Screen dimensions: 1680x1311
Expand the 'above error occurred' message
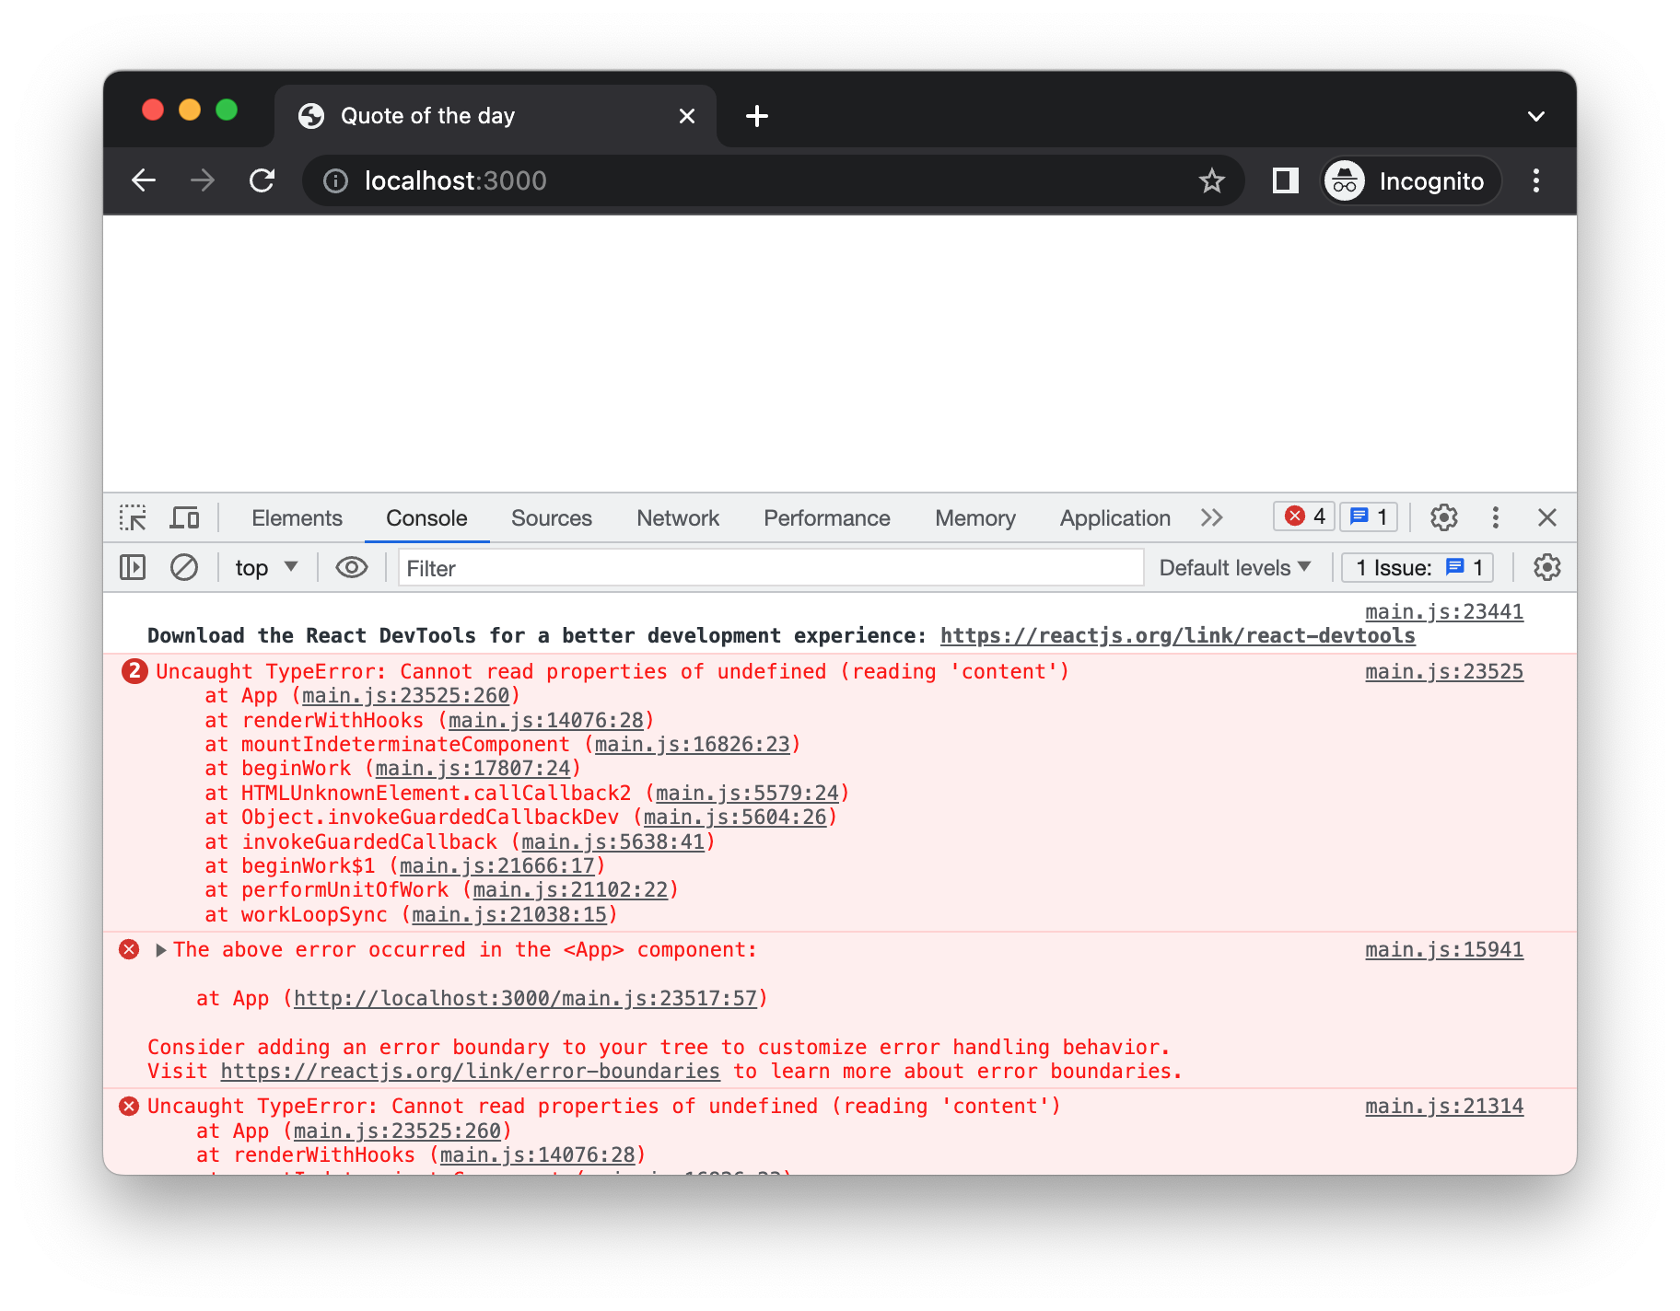(x=161, y=950)
